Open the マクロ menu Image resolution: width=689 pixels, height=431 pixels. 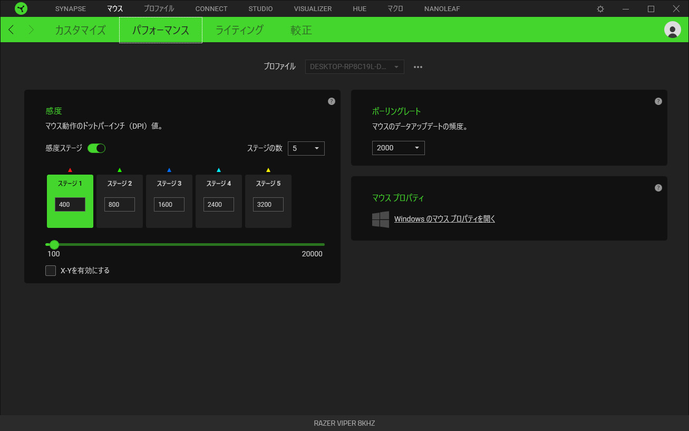(x=395, y=9)
